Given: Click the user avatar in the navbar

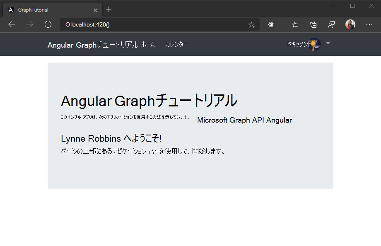Looking at the screenshot, I should tap(314, 44).
